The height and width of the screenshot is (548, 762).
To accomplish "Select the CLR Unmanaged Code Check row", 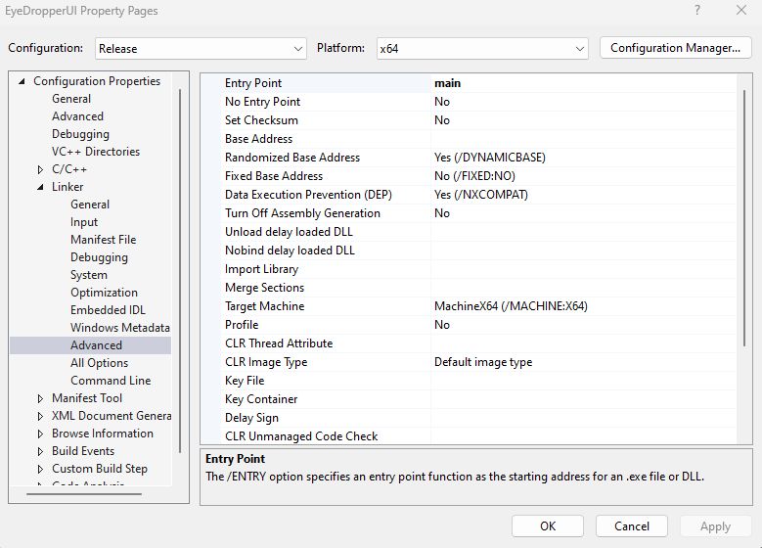I will pyautogui.click(x=477, y=436).
